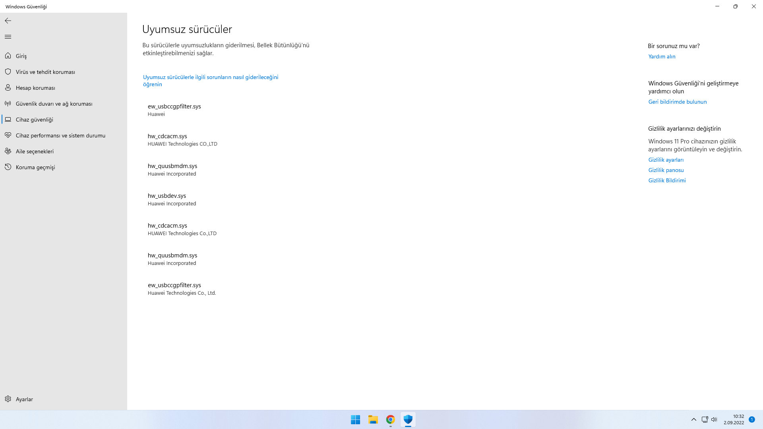Open volume control tray icon
This screenshot has width=763, height=429.
(714, 419)
